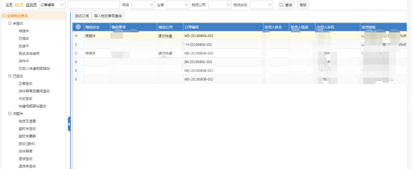Select order cell SH-20190806-003
The width and height of the screenshot is (413, 169).
(223, 62)
